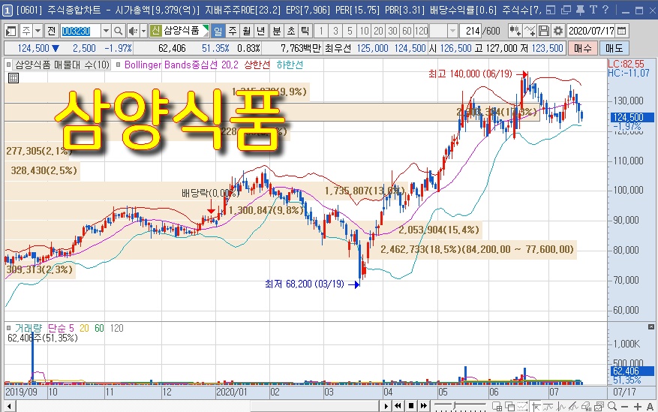The width and height of the screenshot is (658, 412).
Task: Choose the 30 interval preset
Action: click(x=392, y=31)
